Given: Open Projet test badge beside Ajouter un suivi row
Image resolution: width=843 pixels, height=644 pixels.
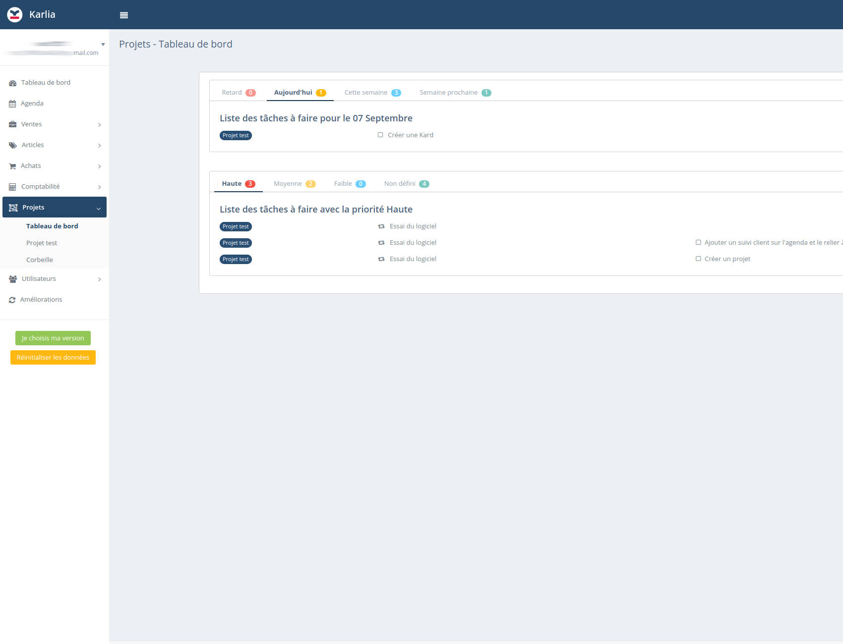Looking at the screenshot, I should click(x=236, y=243).
